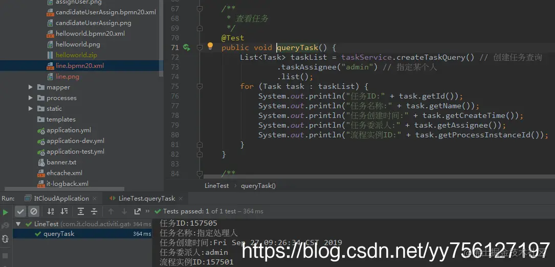Viewport: 555px width, 267px height.
Task: Click the Toggle auto-test icon in the Run sidebar
Action: tap(5, 239)
